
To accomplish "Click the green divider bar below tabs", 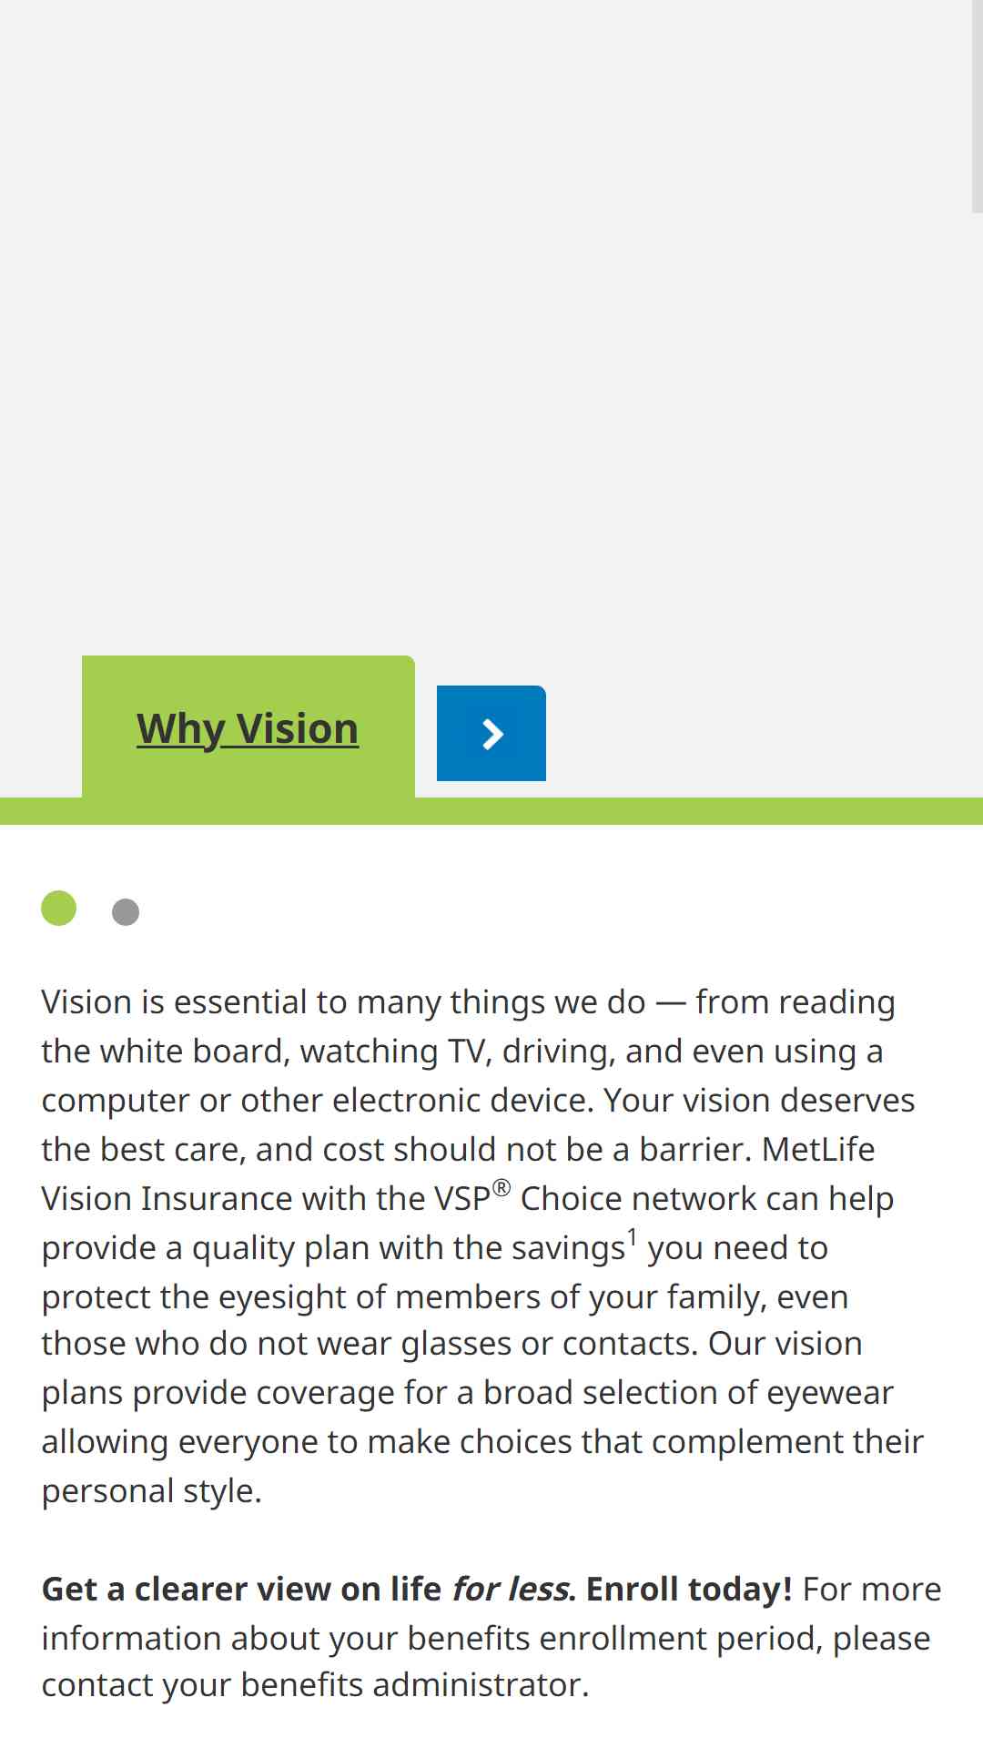I will click(491, 811).
